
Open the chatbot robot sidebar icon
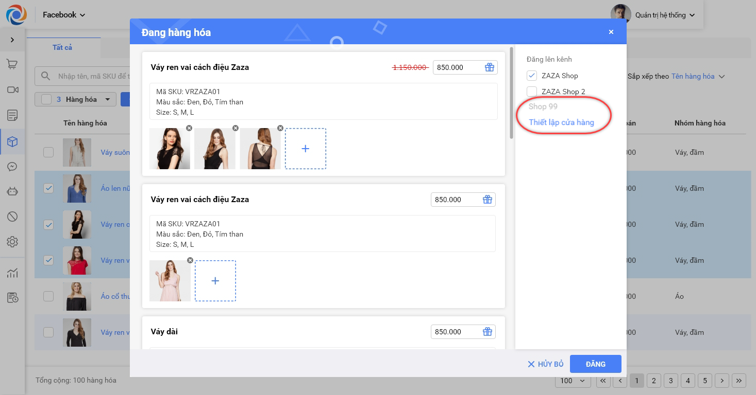click(x=12, y=191)
